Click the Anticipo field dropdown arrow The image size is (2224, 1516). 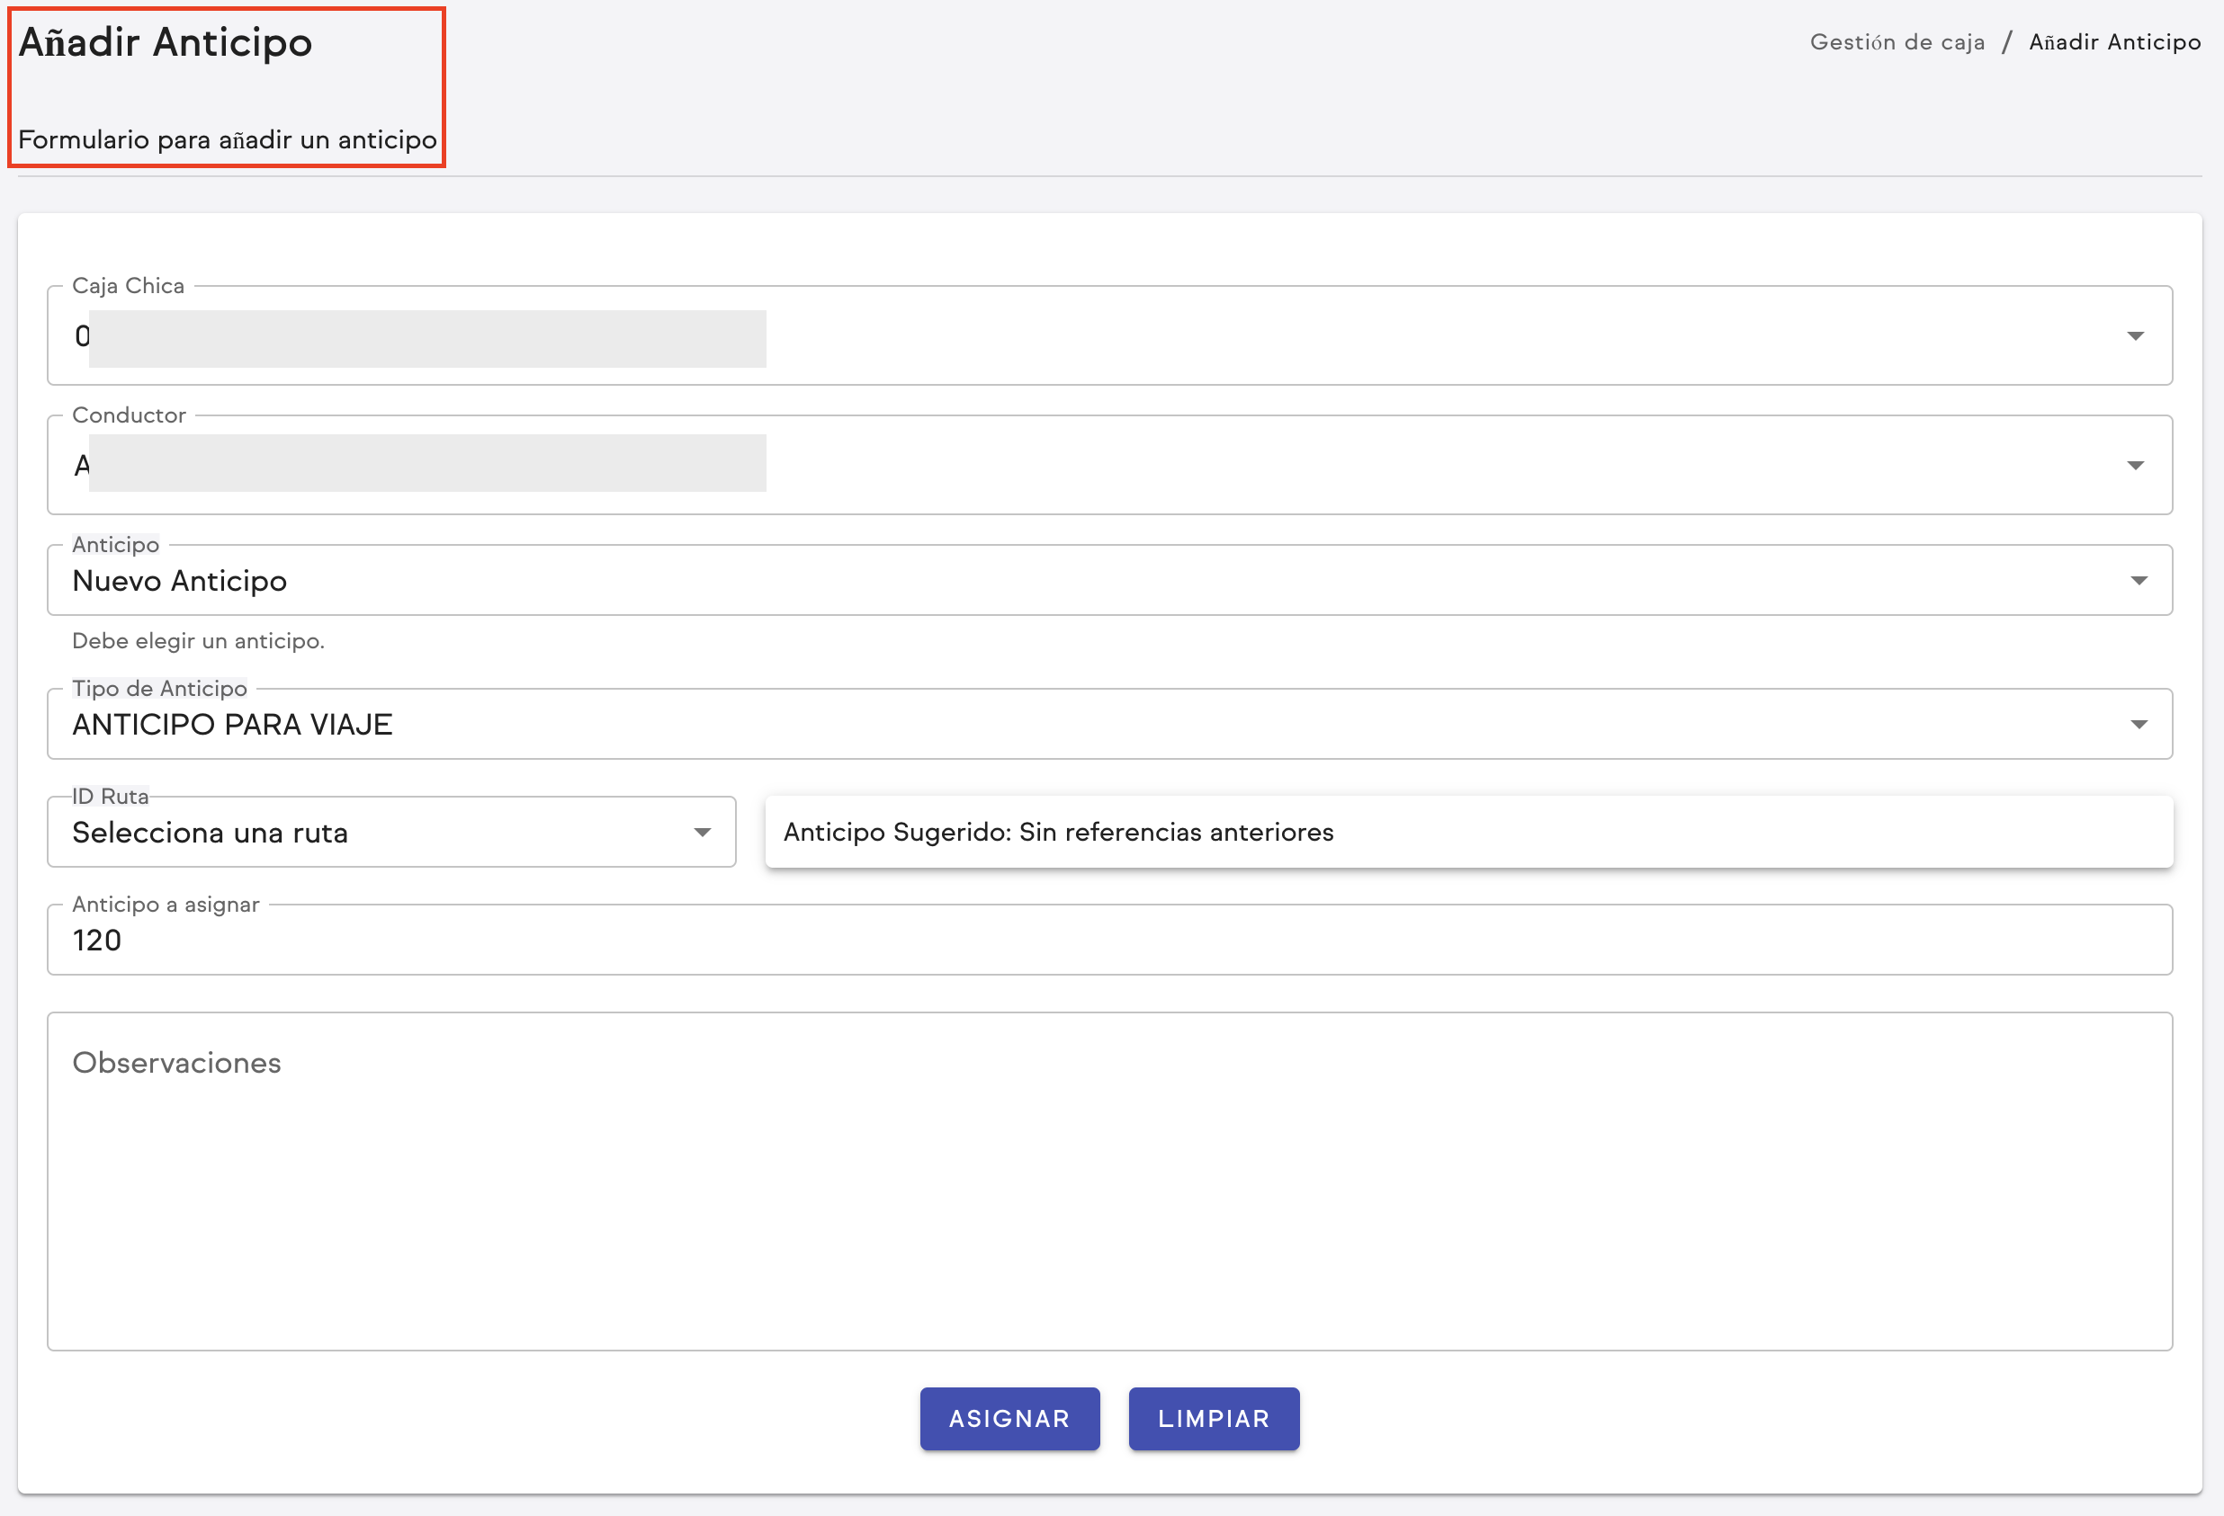(2139, 581)
